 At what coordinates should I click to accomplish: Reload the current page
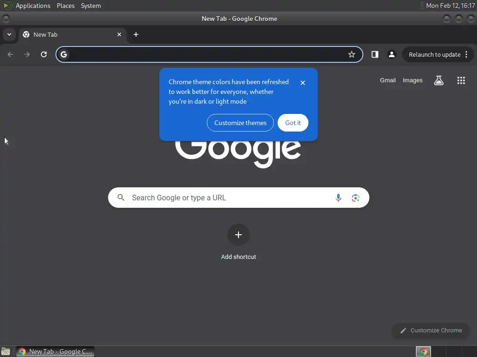[44, 54]
